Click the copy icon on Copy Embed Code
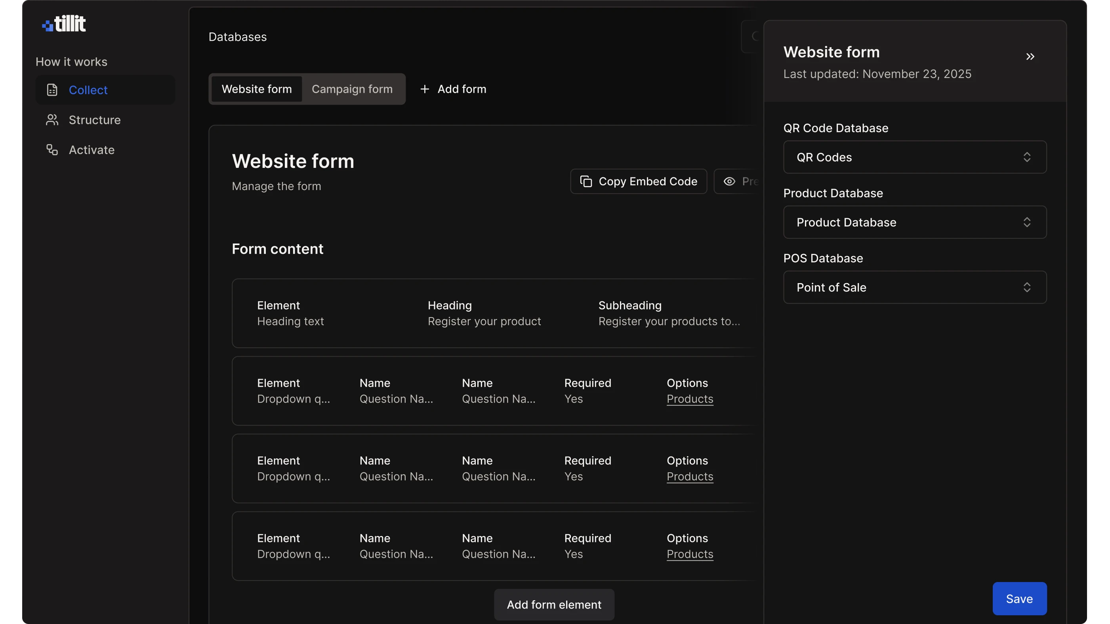 coord(586,181)
